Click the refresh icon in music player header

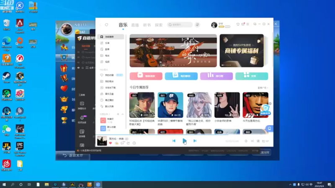coord(107,25)
